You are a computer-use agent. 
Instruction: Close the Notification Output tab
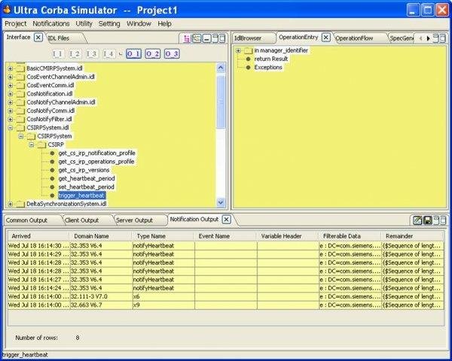point(226,220)
